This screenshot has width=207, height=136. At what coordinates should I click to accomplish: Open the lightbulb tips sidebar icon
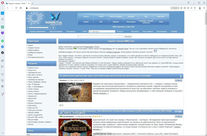[2, 94]
